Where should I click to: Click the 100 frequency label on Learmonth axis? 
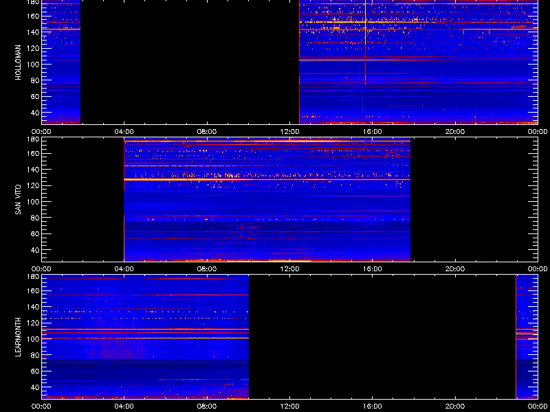tap(32, 339)
